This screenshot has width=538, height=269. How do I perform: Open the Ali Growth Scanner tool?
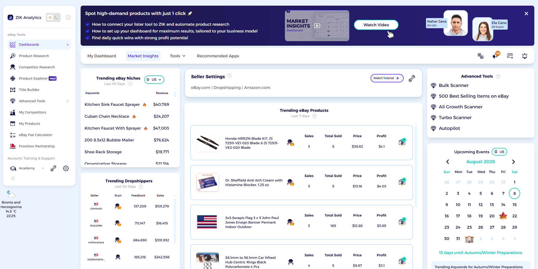tap(460, 107)
